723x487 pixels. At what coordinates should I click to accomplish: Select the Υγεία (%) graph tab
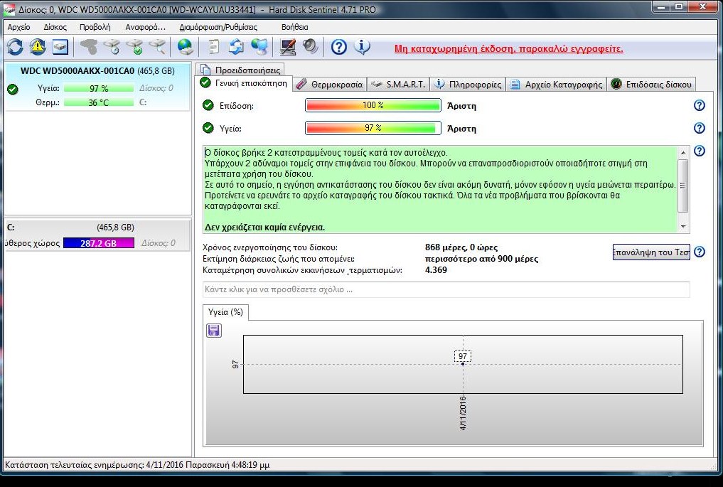(225, 312)
